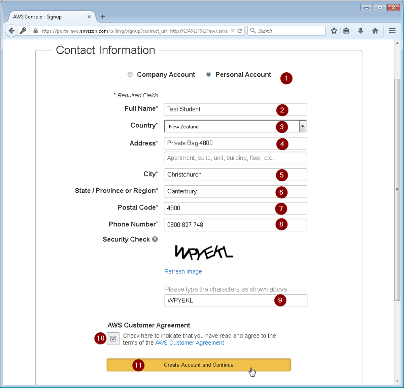Viewport: 404px width, 388px height.
Task: Click the search magnifier icon
Action: click(x=253, y=31)
